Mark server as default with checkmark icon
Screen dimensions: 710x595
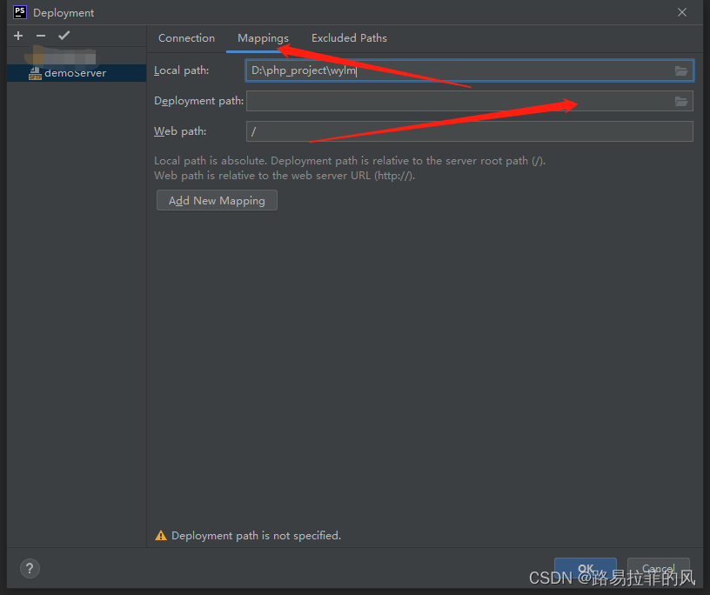(x=64, y=36)
